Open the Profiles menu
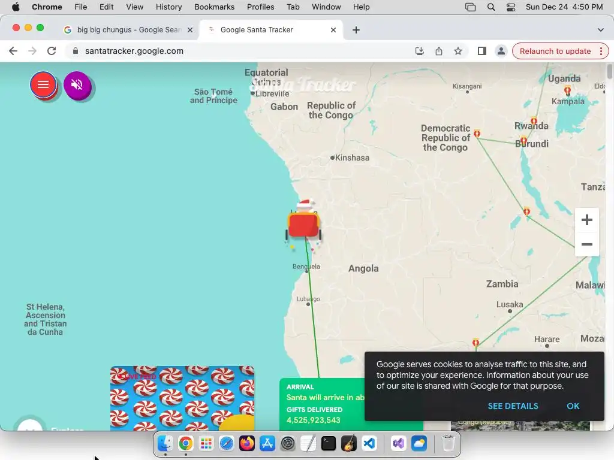This screenshot has height=460, width=614. point(260,7)
